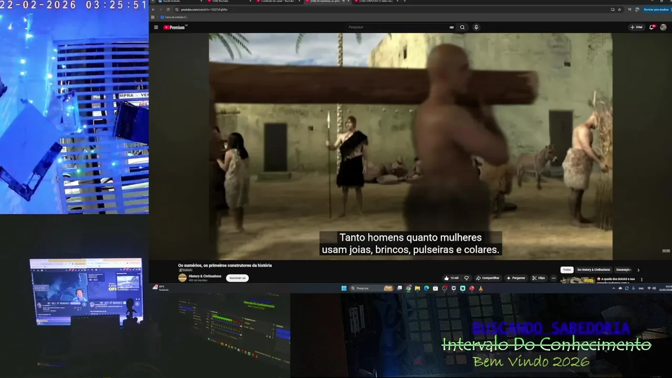Click the Inscrever-se subscribe button
The height and width of the screenshot is (378, 672).
tap(237, 278)
